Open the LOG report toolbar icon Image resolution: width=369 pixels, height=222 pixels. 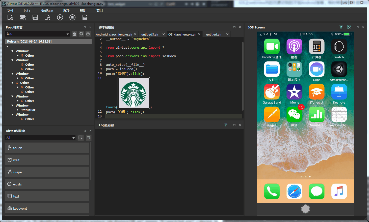[85, 17]
